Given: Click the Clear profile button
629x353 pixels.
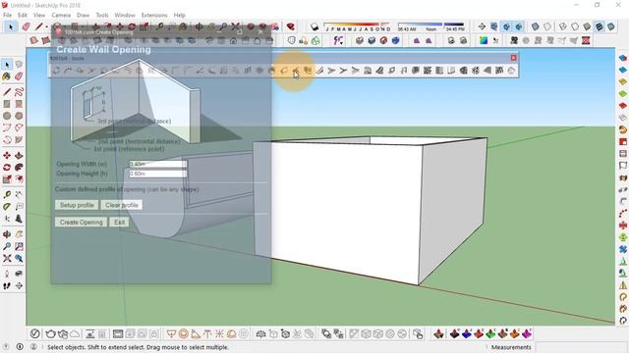Looking at the screenshot, I should coord(122,205).
